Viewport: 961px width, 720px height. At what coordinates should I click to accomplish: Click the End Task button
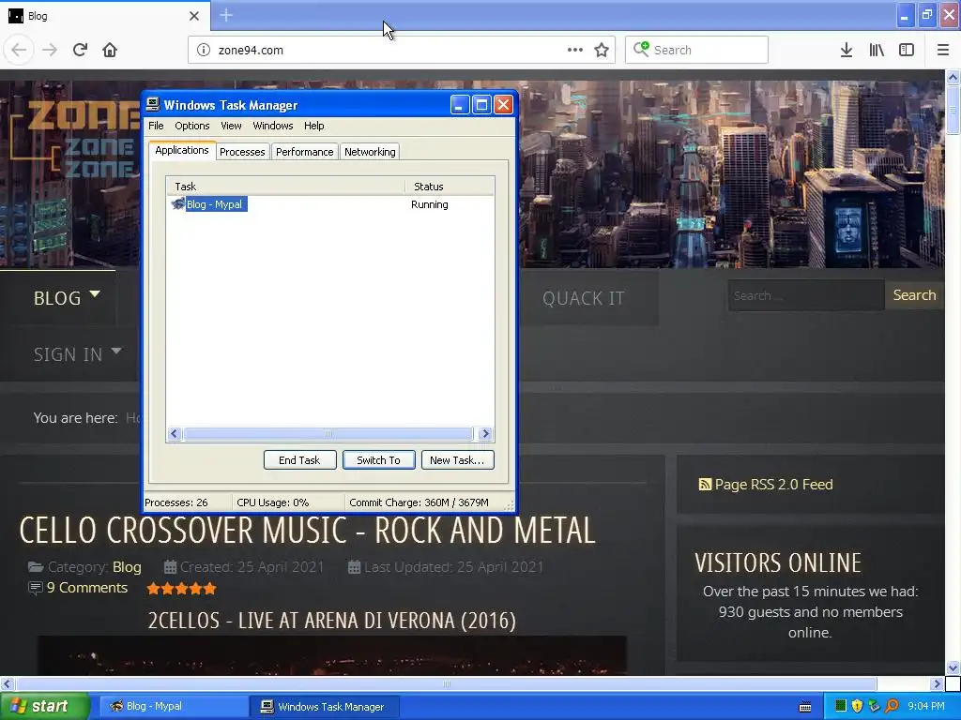299,459
